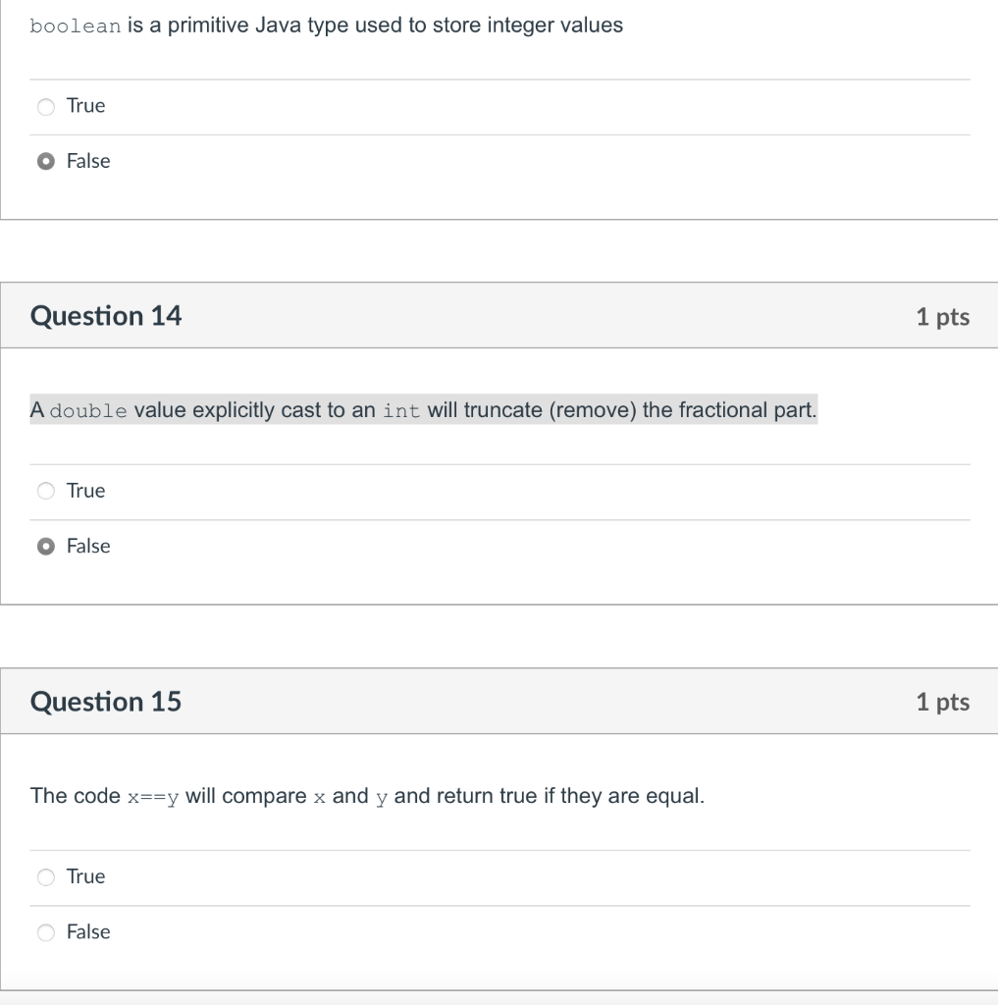Choose False radio button in Question 14

46,546
